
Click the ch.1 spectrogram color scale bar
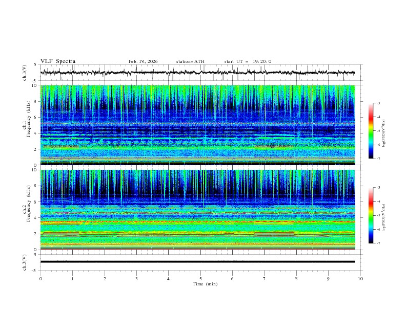(371, 130)
